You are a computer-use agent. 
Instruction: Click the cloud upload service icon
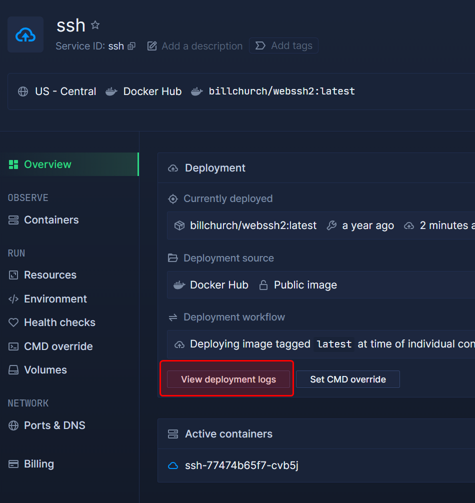click(25, 34)
